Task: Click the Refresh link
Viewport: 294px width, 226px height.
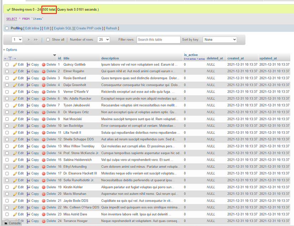Action: (112, 28)
